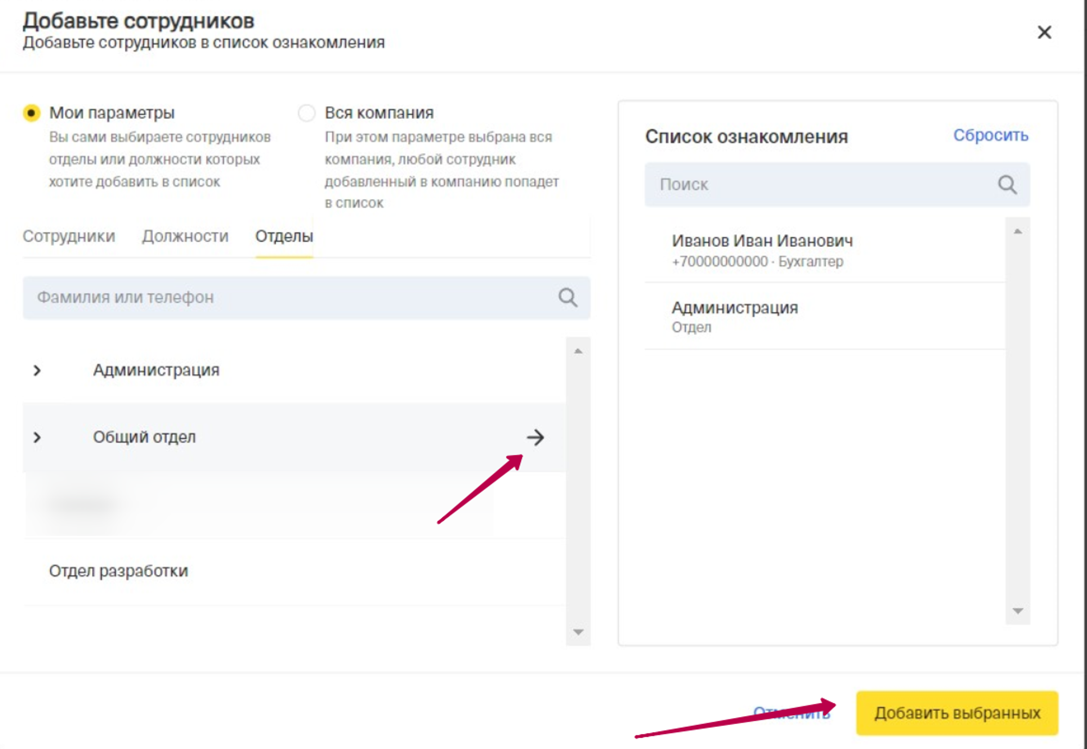This screenshot has width=1087, height=749.
Task: Select the Мои параметры radio button
Action: tap(32, 113)
